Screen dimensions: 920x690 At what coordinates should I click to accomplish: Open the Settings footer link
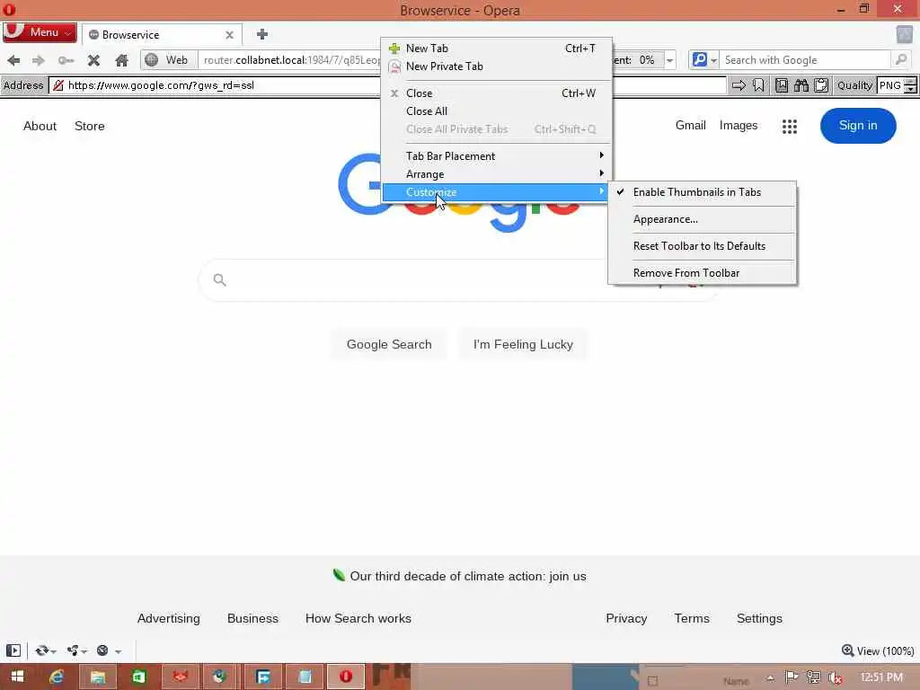[759, 618]
